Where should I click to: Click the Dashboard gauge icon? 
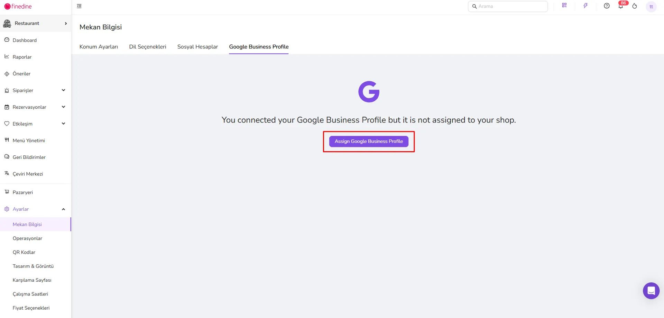coord(7,40)
